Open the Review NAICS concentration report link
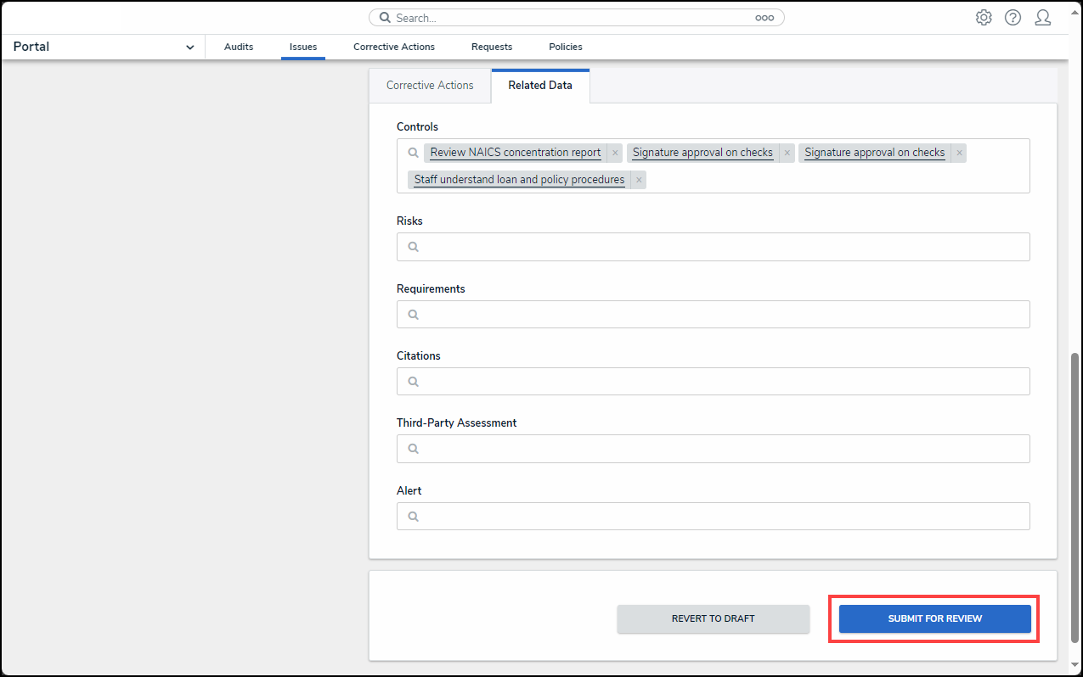The image size is (1083, 677). click(515, 153)
